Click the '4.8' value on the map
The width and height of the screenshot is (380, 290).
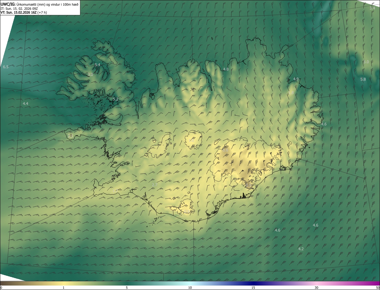(x=226, y=69)
